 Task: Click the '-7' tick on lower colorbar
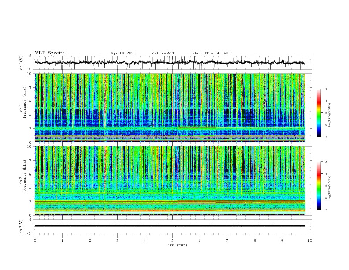(325, 210)
